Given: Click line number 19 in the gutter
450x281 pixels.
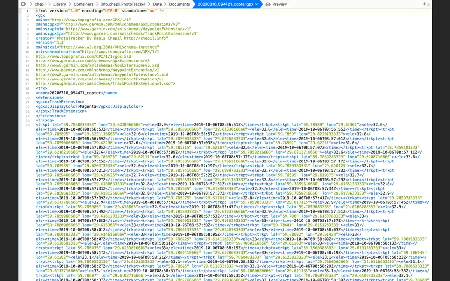Looking at the screenshot, I should point(27,93).
